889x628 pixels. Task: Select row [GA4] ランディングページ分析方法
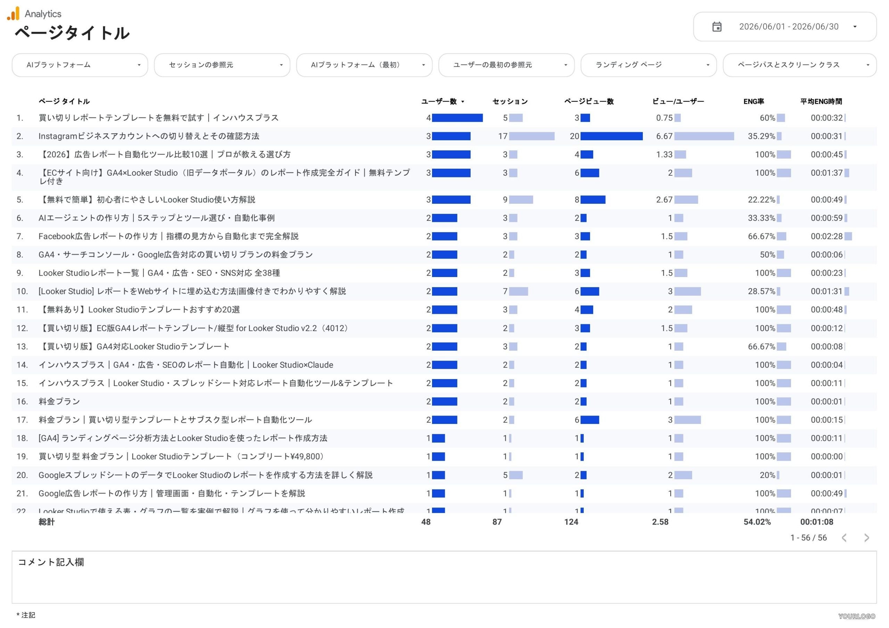click(x=444, y=438)
